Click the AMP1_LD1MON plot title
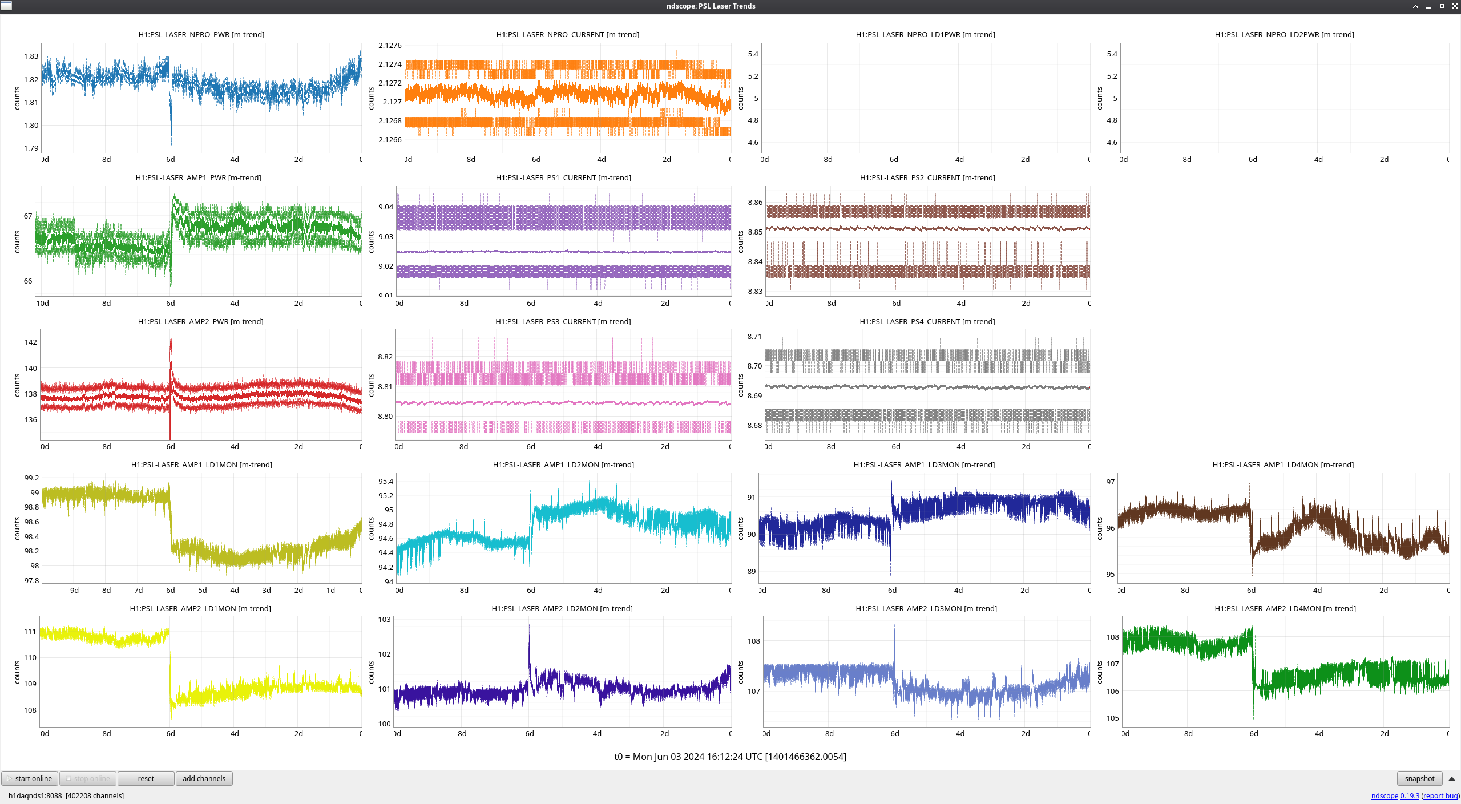1461x804 pixels. pos(201,464)
